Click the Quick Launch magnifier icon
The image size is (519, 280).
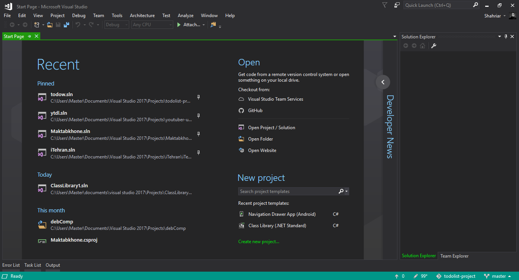(x=475, y=5)
